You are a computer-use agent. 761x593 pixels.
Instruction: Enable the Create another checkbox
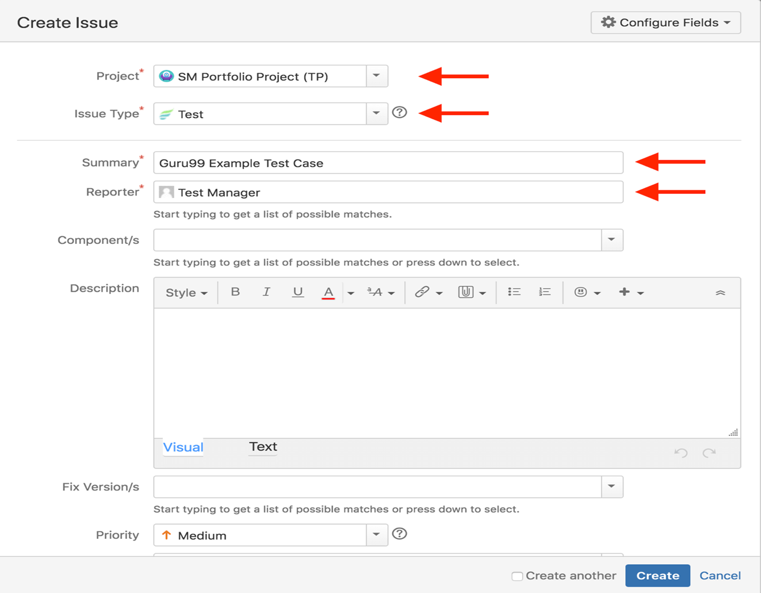[x=517, y=576]
